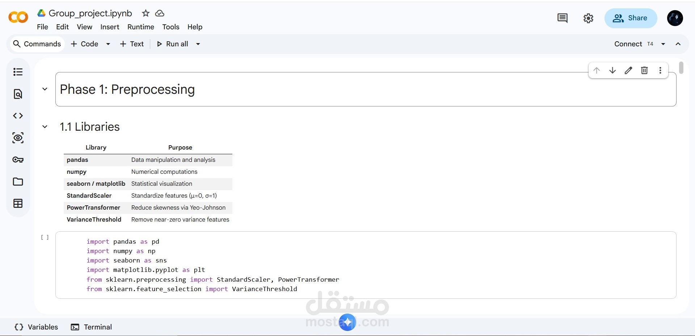The width and height of the screenshot is (695, 336).
Task: Move cell down with arrow icon
Action: click(x=612, y=70)
